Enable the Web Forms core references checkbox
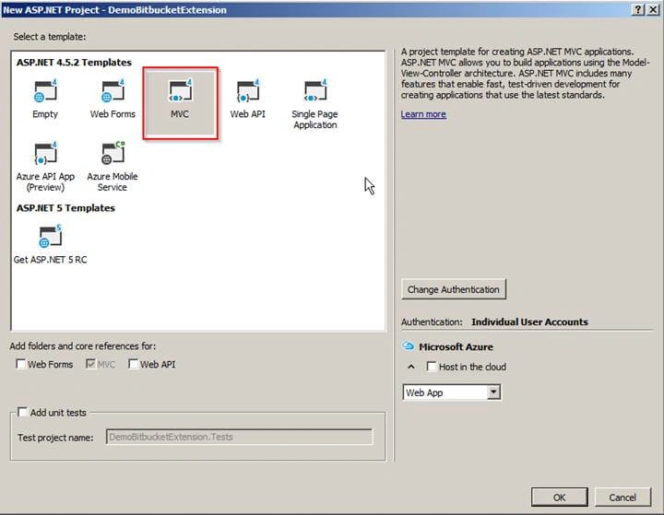This screenshot has height=515, width=664. click(20, 364)
